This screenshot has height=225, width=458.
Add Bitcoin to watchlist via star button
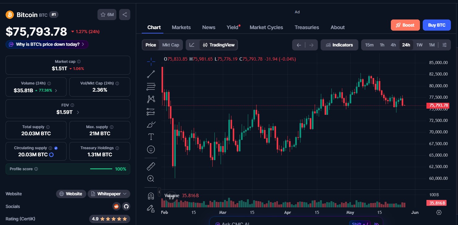pyautogui.click(x=107, y=15)
